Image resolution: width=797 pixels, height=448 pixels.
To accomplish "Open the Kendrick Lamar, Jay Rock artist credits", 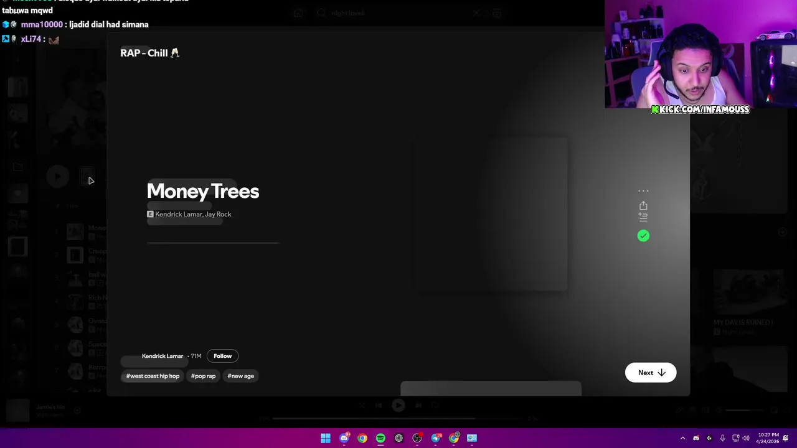I will pos(193,214).
